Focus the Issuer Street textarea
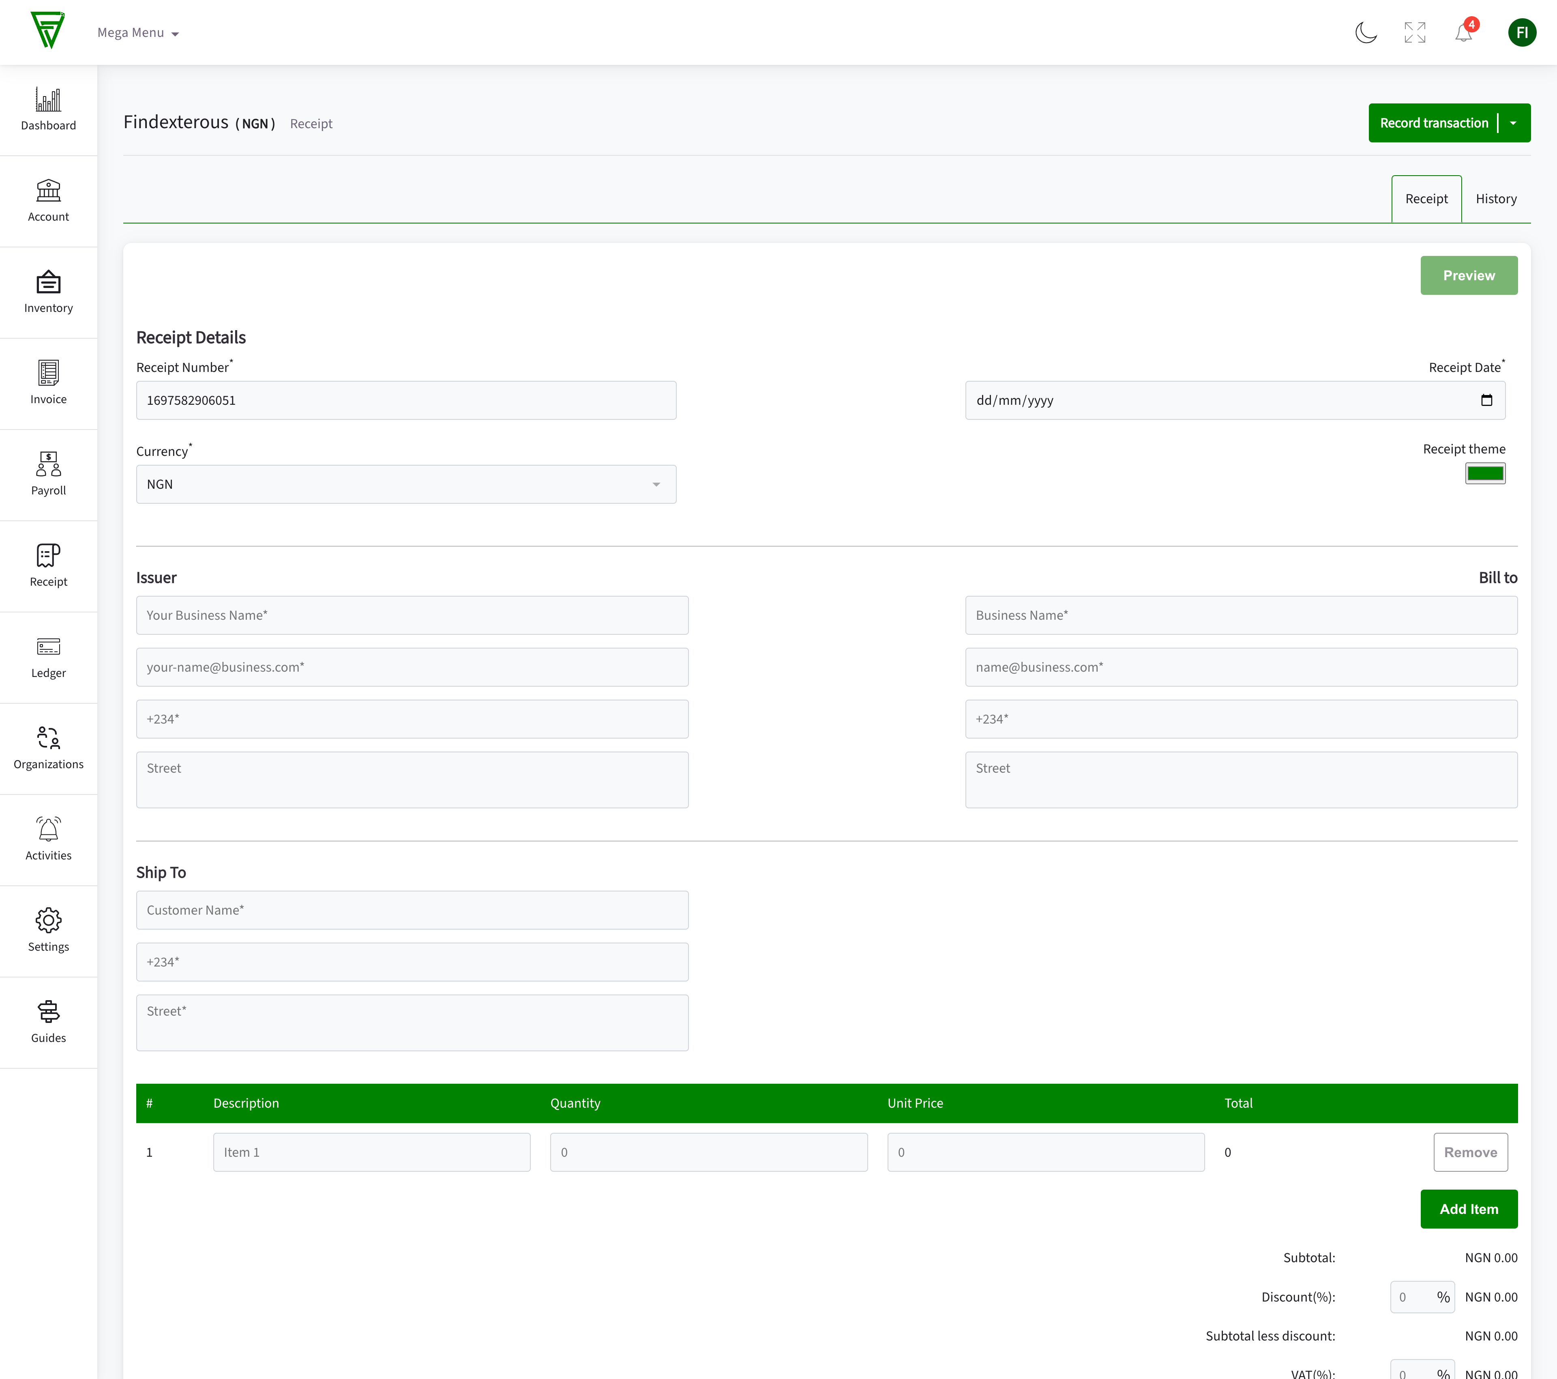Screen dimensions: 1557x1379 pos(412,780)
